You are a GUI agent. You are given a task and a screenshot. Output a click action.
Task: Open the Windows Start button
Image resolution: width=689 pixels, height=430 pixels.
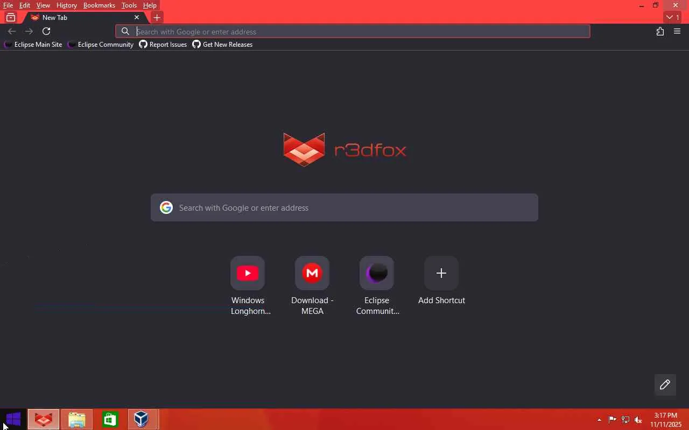13,419
